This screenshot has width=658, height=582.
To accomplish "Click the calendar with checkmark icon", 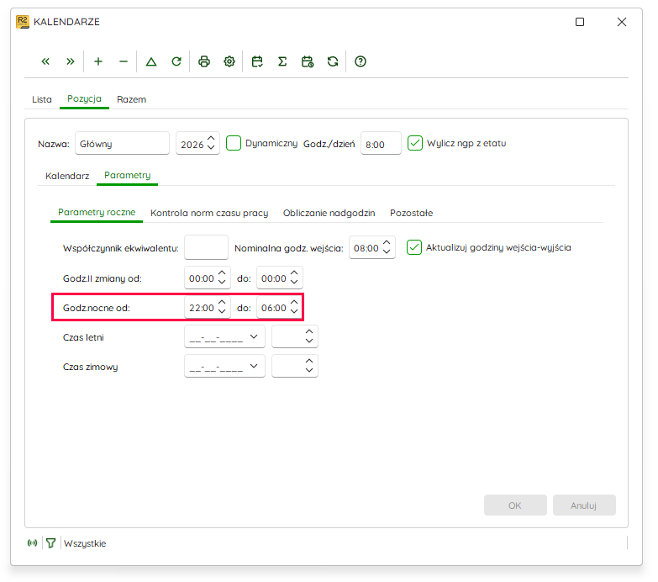I will pyautogui.click(x=257, y=61).
